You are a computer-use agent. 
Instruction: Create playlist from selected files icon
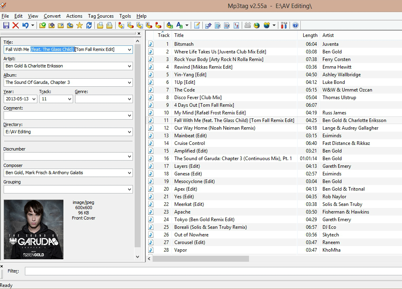110,25
